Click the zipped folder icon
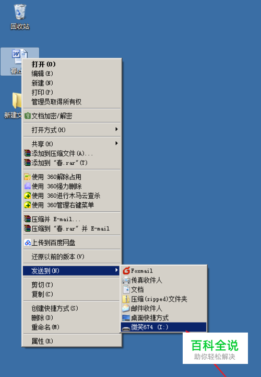This screenshot has height=377, width=261. [126, 299]
